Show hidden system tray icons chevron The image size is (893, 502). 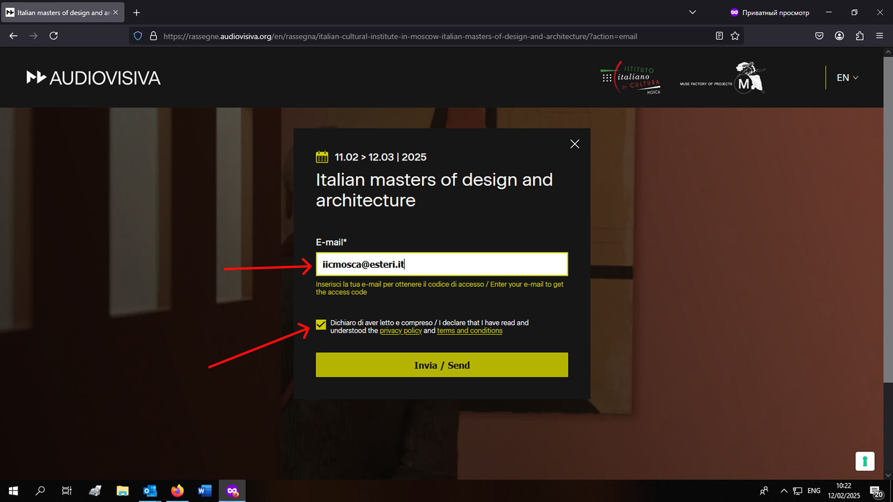[x=784, y=491]
